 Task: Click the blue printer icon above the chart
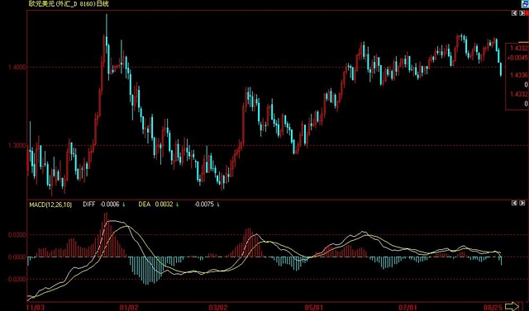(526, 3)
